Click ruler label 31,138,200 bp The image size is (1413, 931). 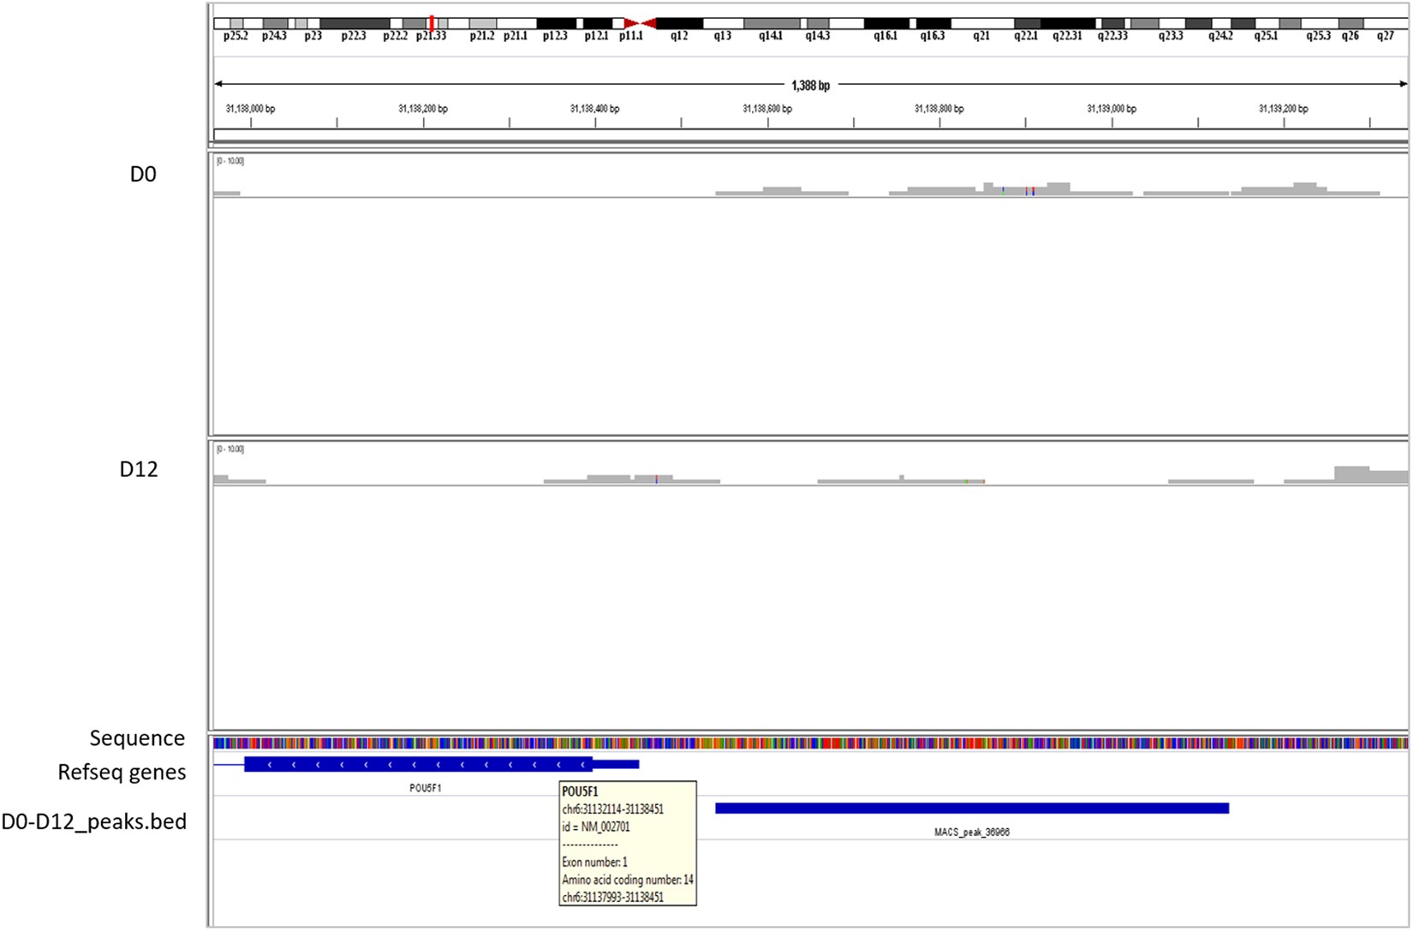[423, 109]
